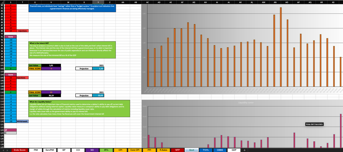Select the Last Value label in row 101

[35, 66]
